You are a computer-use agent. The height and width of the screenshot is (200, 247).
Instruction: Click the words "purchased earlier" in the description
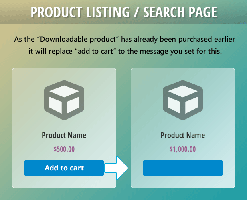pos(207,39)
